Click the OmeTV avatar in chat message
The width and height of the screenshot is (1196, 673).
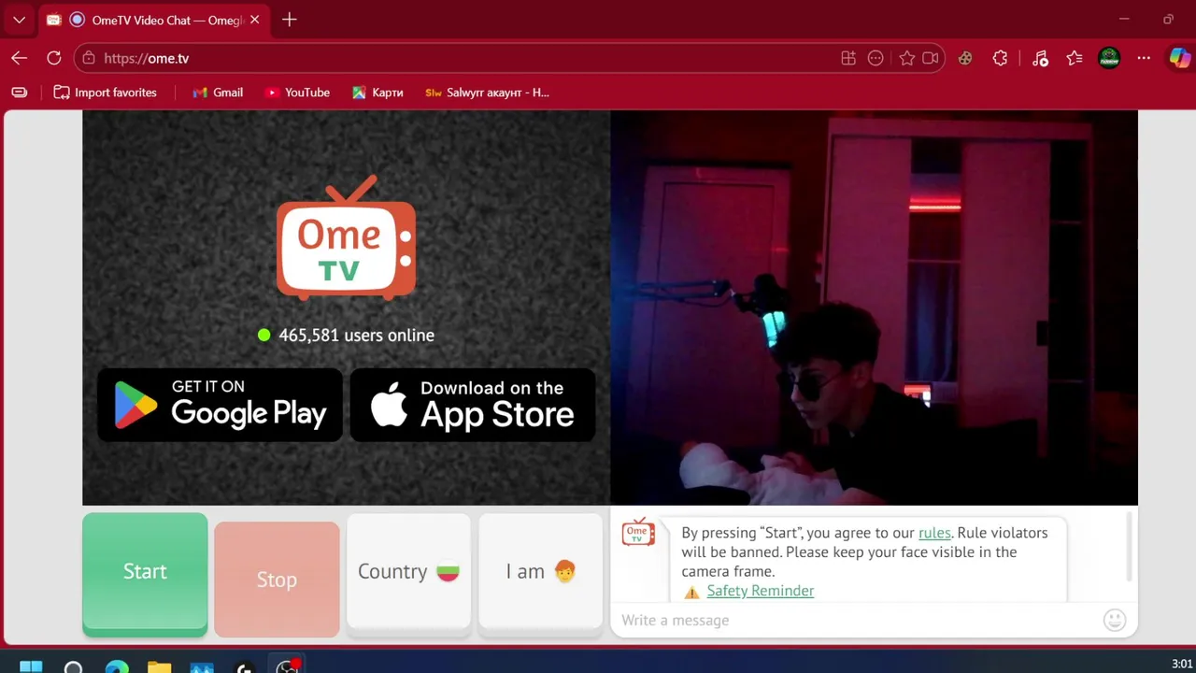(638, 533)
